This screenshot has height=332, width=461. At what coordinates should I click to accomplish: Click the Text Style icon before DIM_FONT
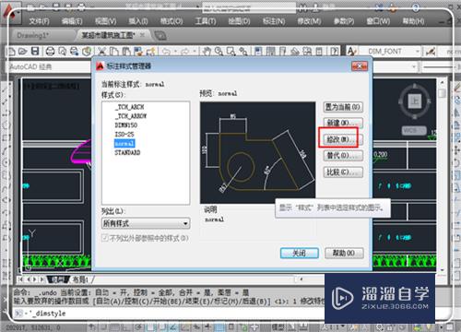point(351,51)
